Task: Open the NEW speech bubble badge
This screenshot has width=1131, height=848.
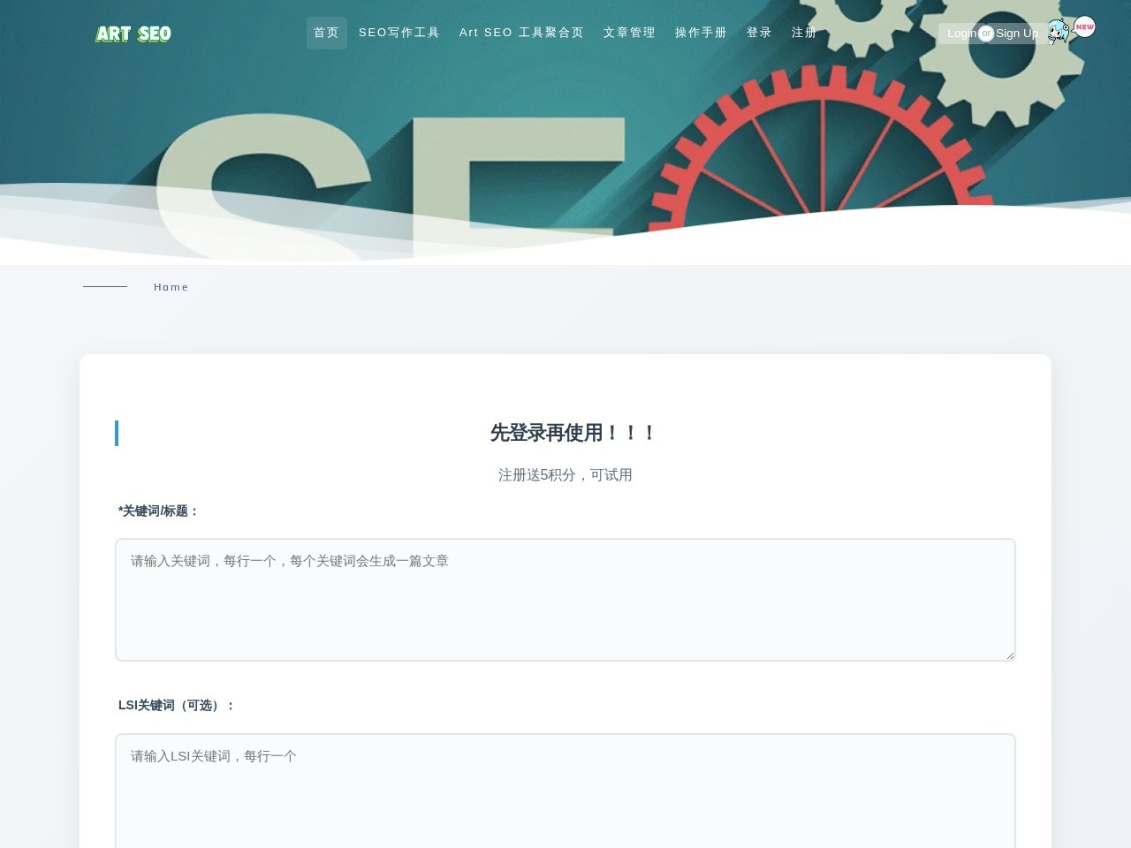Action: pos(1084,26)
